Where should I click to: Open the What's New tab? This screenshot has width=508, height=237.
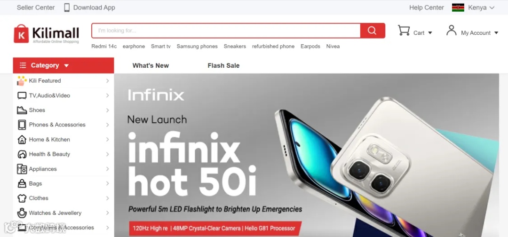click(151, 65)
